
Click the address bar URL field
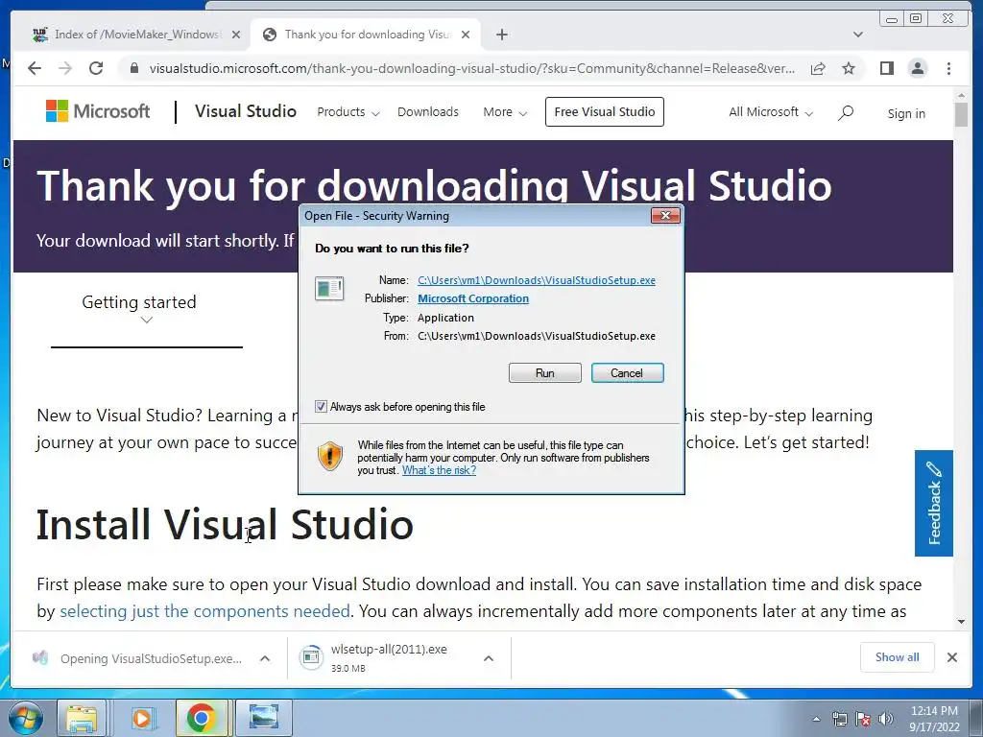point(471,68)
